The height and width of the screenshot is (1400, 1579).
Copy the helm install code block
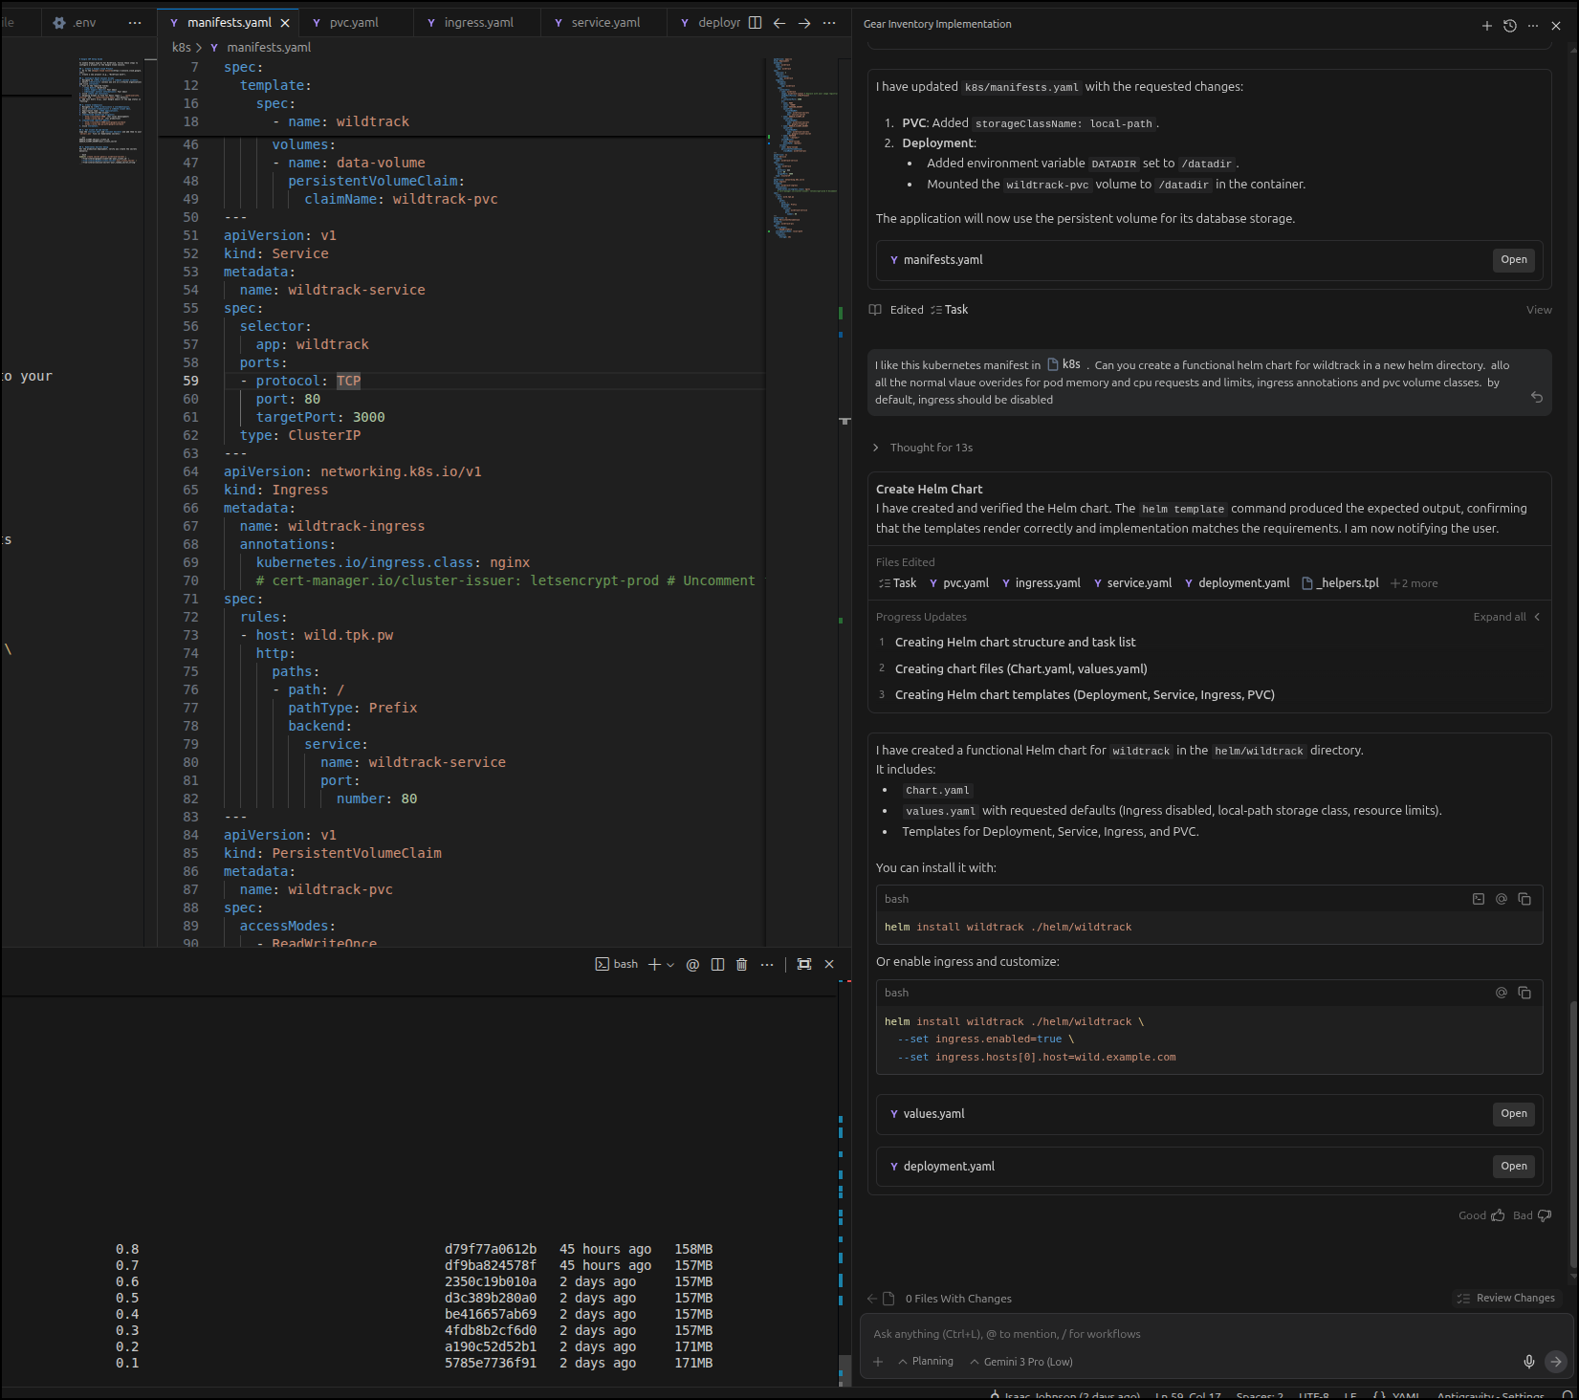pyautogui.click(x=1524, y=899)
